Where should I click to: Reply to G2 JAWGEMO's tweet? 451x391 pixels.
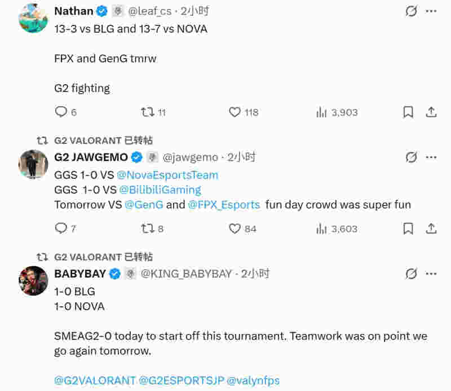click(61, 229)
